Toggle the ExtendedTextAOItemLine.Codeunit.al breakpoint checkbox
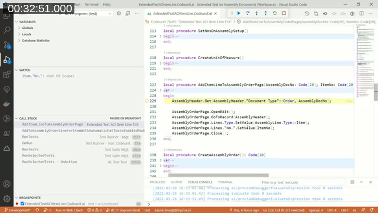The image size is (378, 213). [x=22, y=204]
